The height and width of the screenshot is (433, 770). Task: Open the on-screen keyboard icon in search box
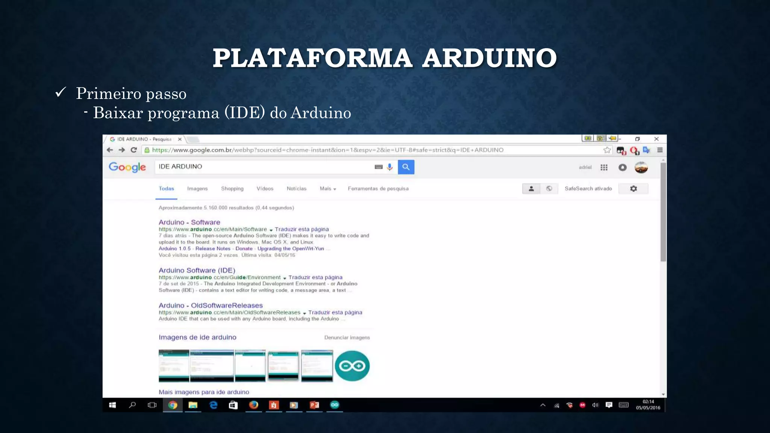[x=379, y=167]
